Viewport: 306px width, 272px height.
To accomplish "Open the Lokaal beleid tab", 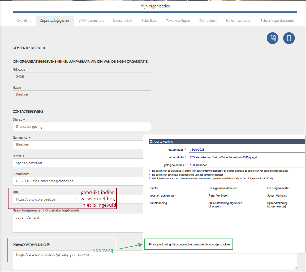I will click(122, 21).
